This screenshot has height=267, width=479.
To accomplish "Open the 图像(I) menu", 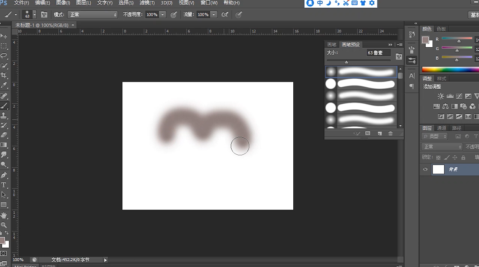I will point(63,3).
